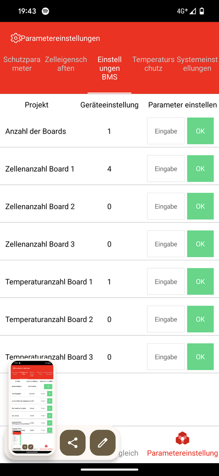Open the Systemeinstellungen tab

197,64
